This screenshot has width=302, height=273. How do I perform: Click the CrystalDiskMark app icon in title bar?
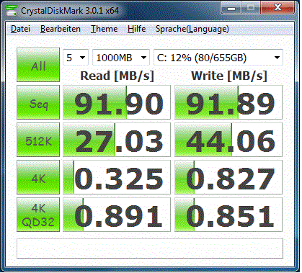[12, 10]
